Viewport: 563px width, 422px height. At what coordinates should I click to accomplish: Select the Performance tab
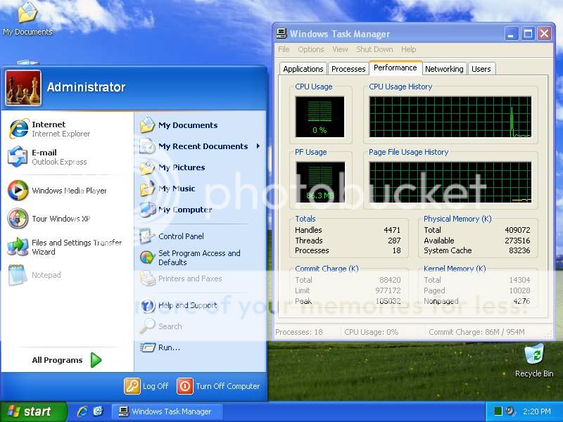(396, 68)
